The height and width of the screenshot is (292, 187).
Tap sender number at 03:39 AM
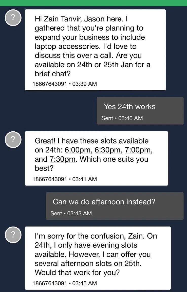(49, 84)
